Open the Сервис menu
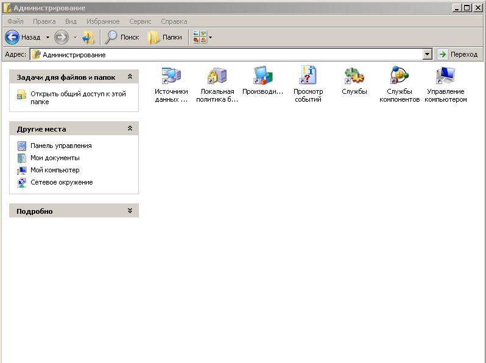This screenshot has width=486, height=363. [x=140, y=21]
